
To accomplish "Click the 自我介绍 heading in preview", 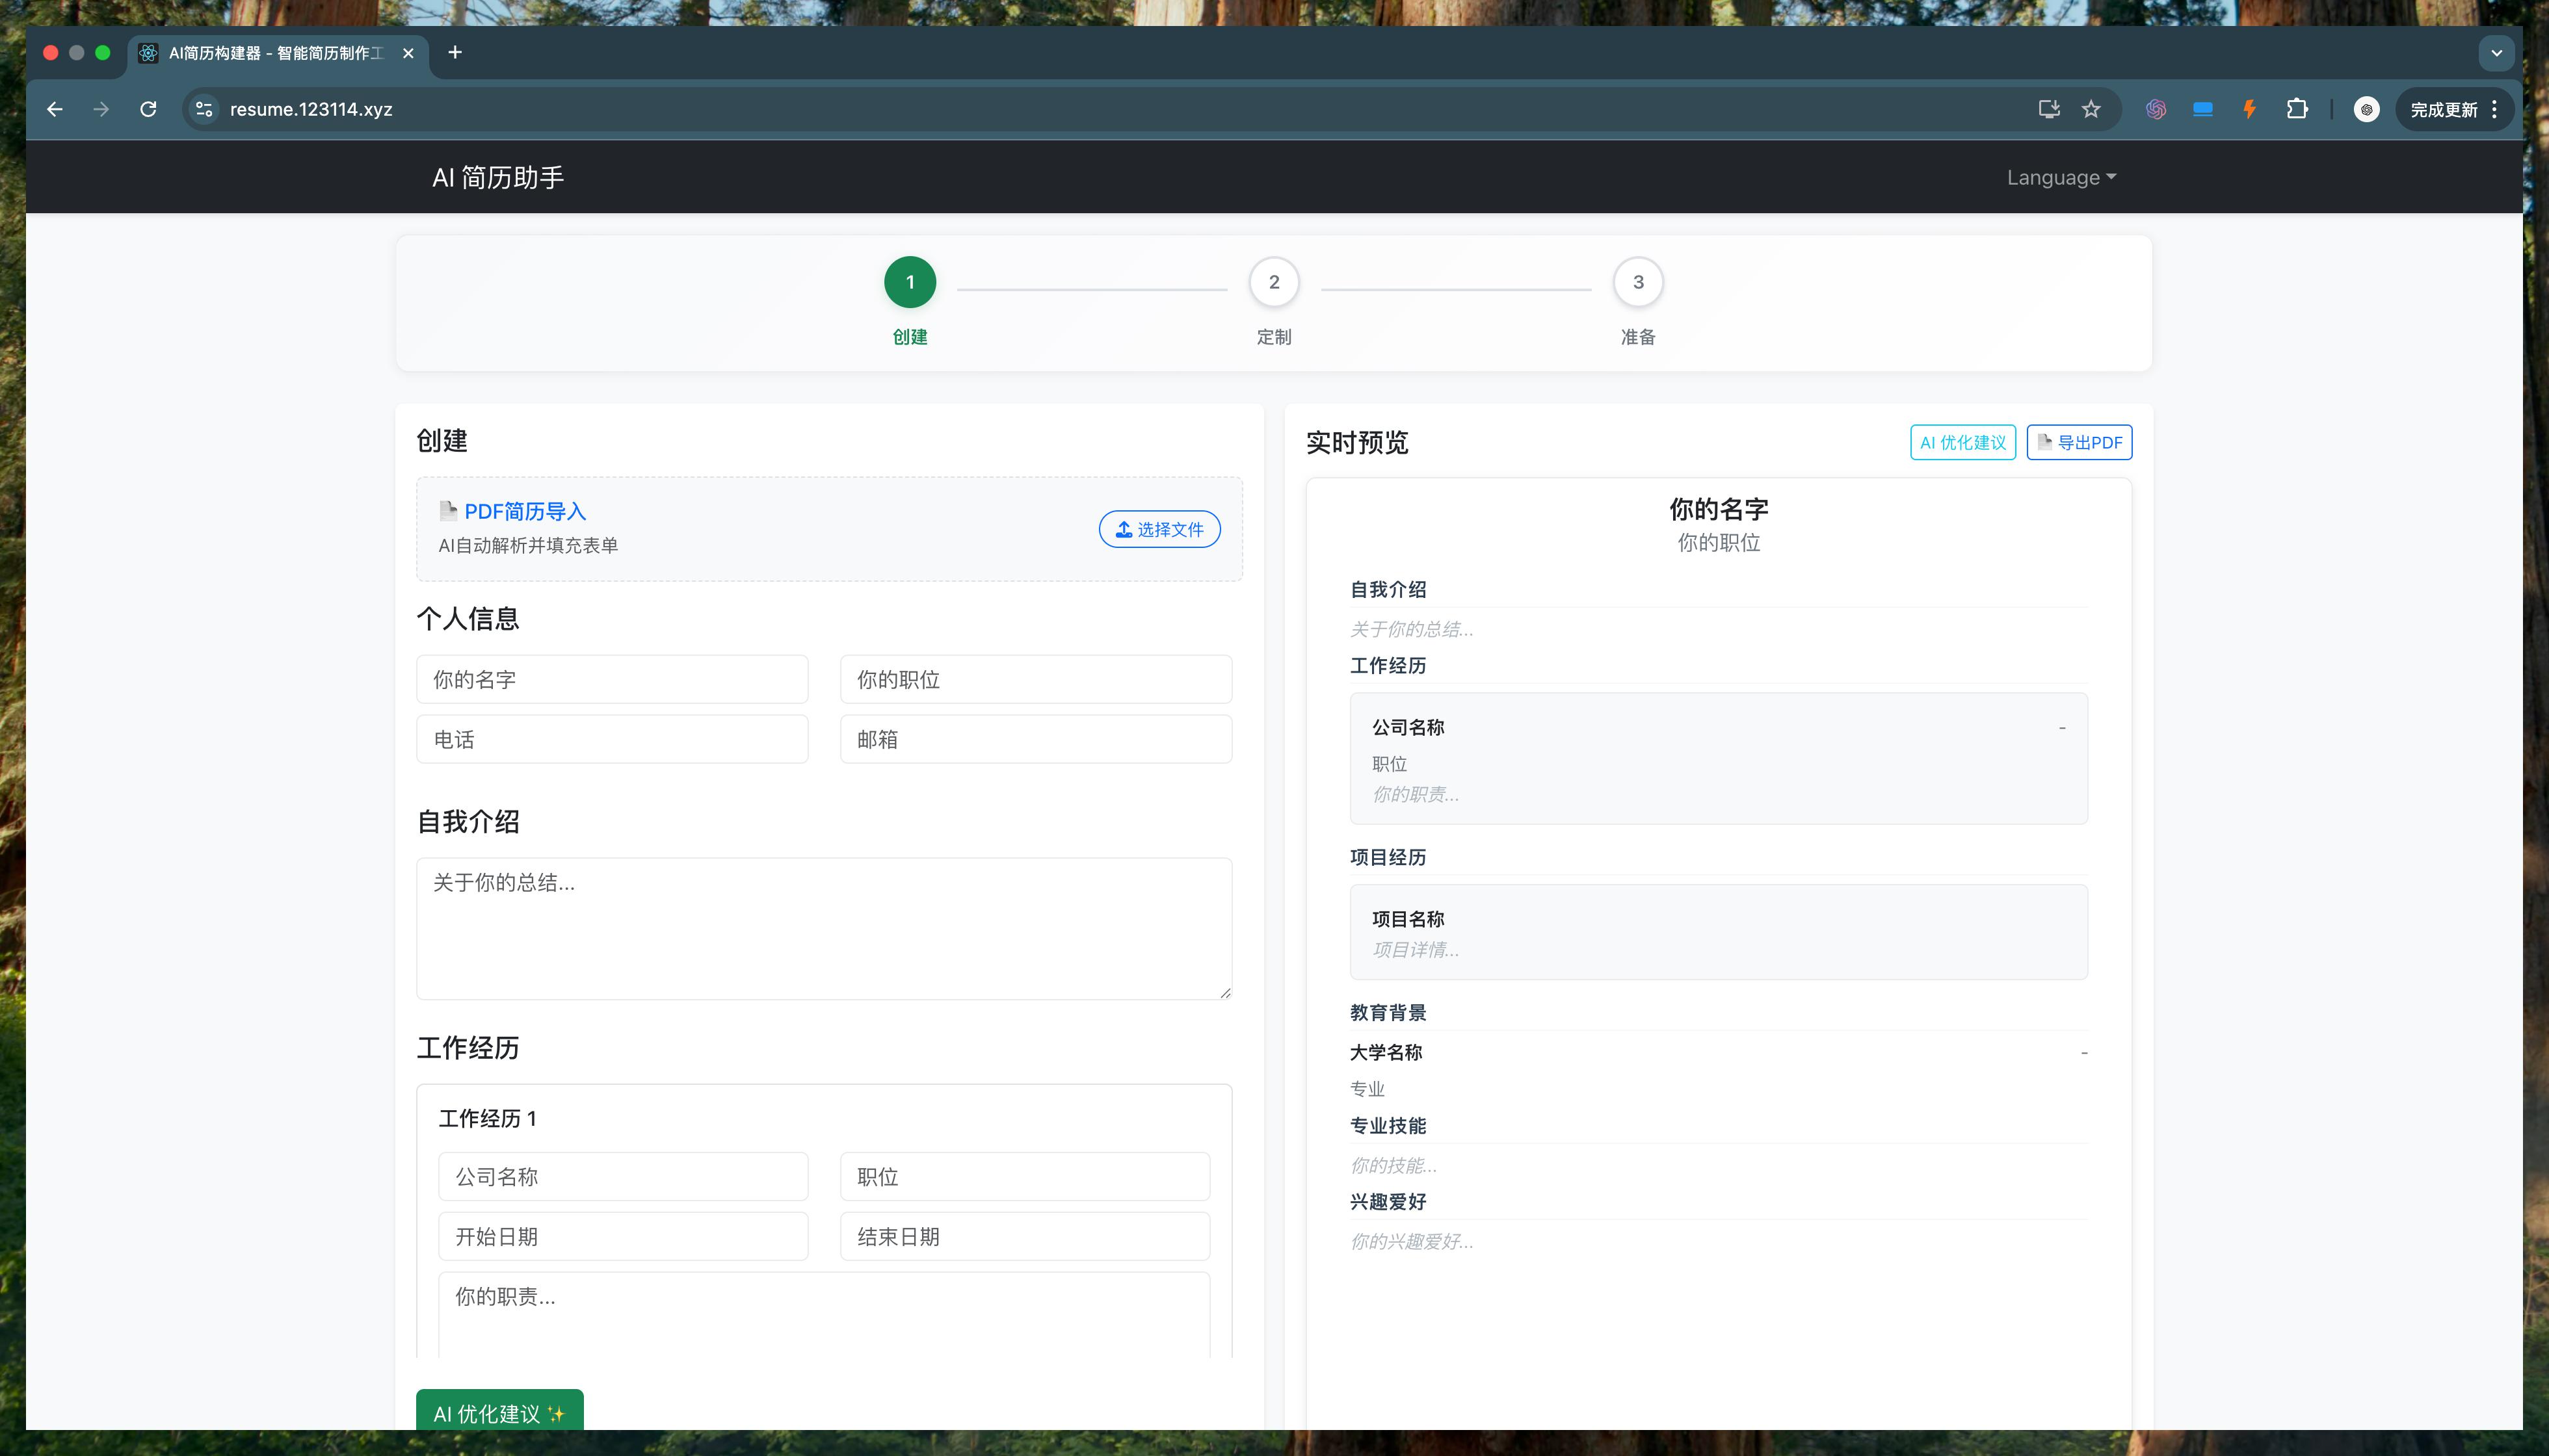I will click(1388, 589).
